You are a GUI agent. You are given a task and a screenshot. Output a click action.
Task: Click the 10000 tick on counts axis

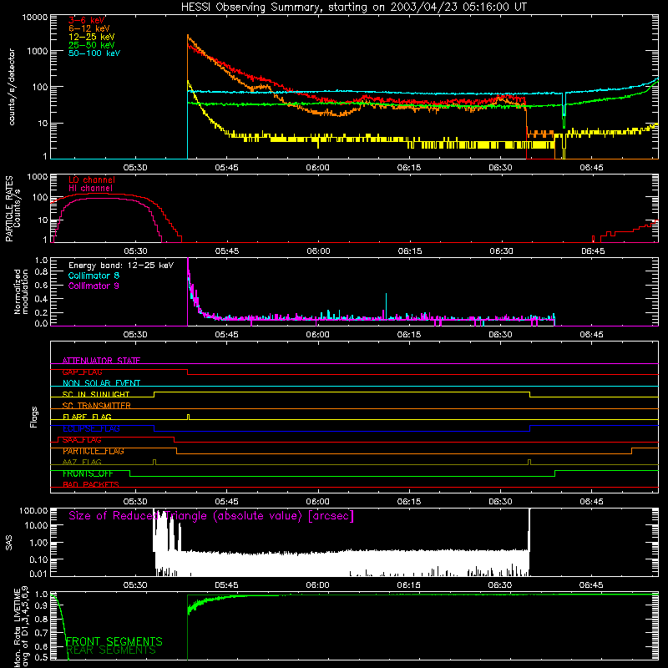coord(35,18)
